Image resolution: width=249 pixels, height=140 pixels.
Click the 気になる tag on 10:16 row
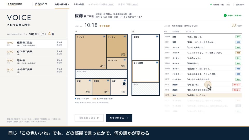pyautogui.click(x=237, y=90)
